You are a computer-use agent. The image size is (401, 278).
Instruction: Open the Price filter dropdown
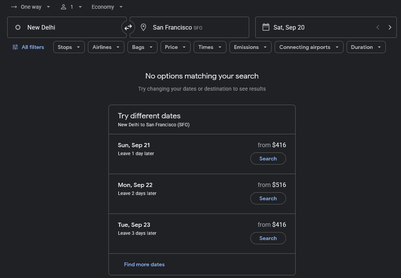tap(175, 47)
